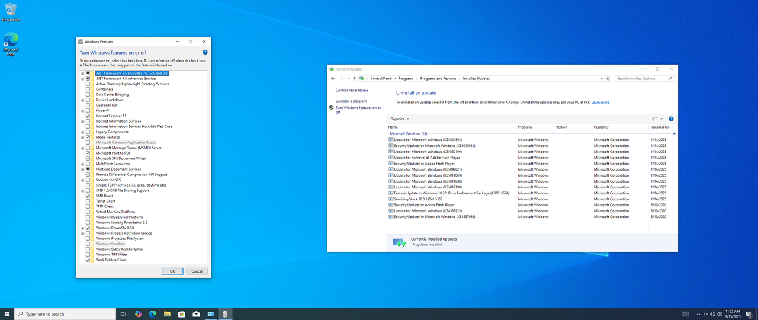Open the address bar history dropdown
Image resolution: width=758 pixels, height=320 pixels.
click(x=602, y=78)
